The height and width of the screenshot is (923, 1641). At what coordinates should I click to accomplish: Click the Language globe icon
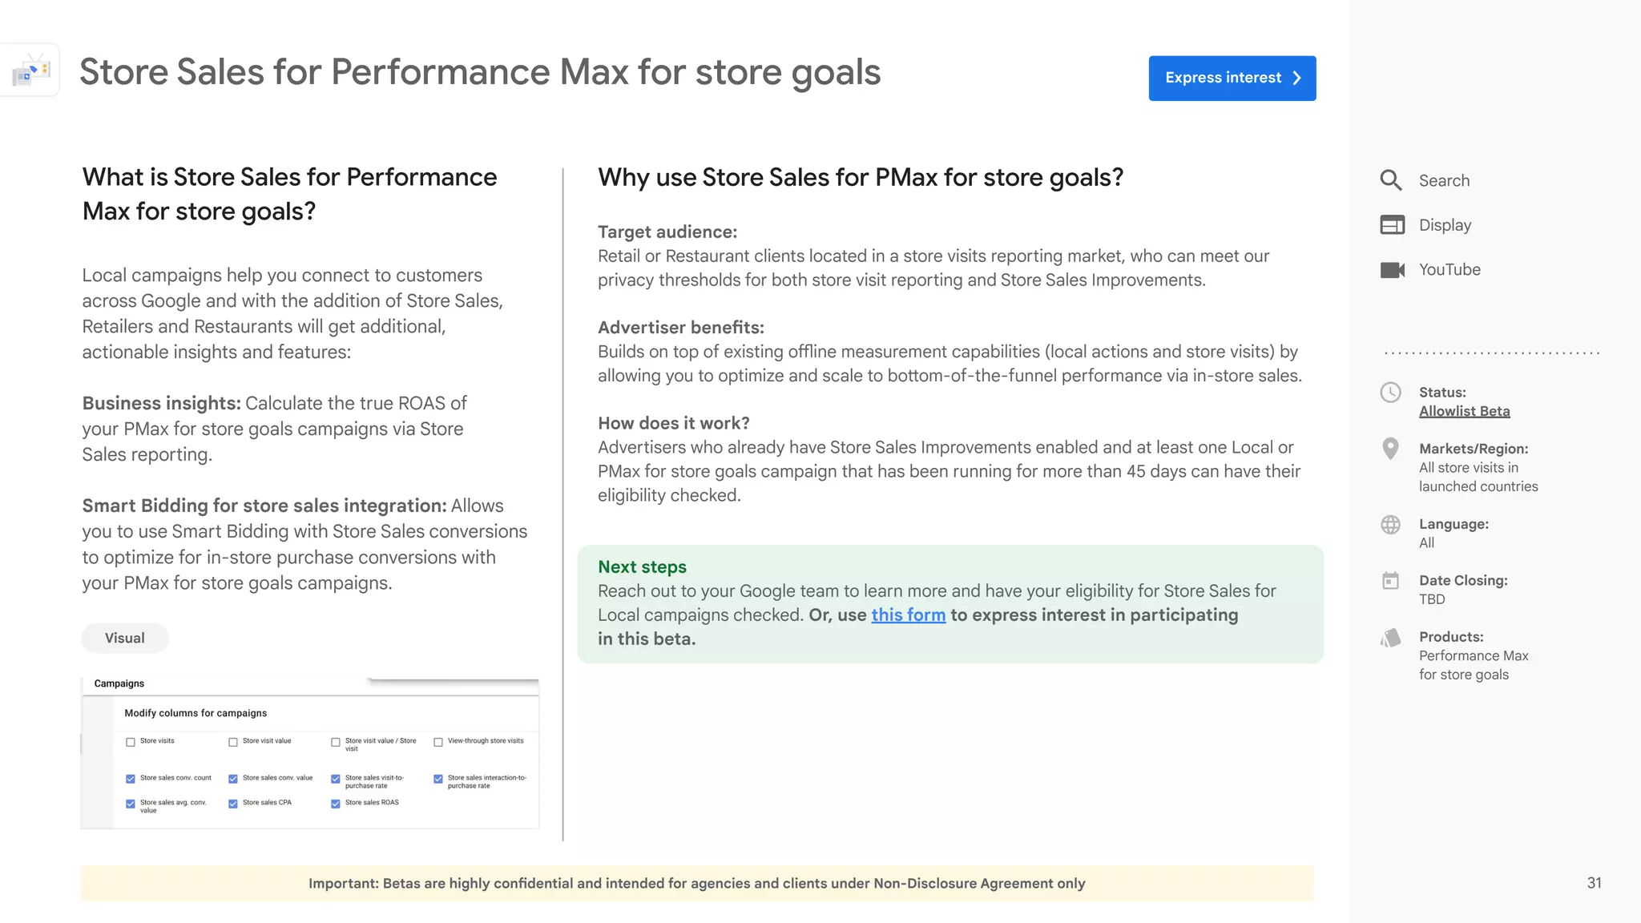pos(1390,524)
